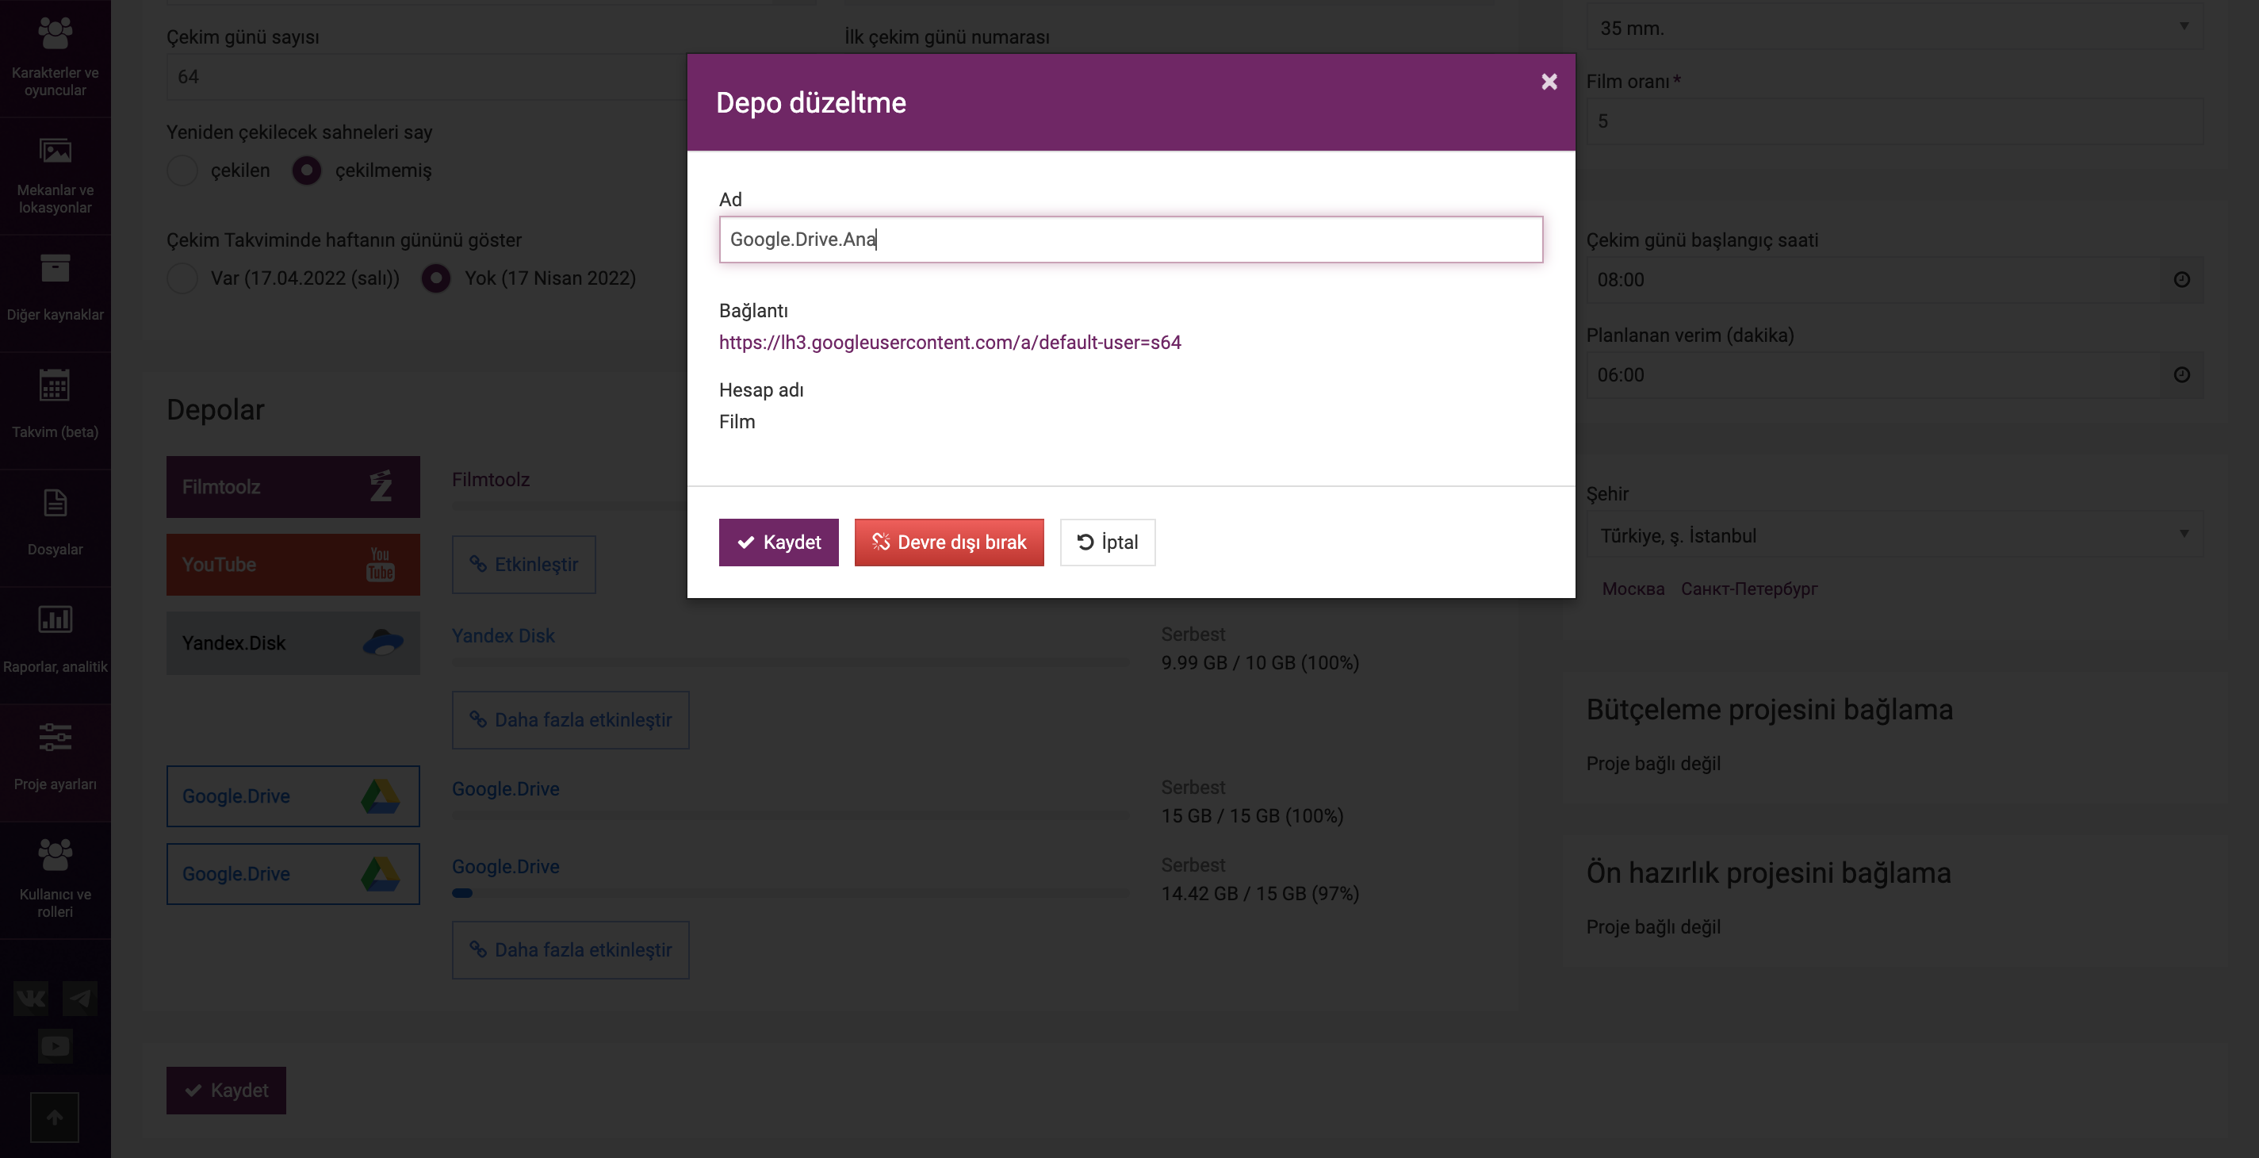Open Proje ayarları settings section
The height and width of the screenshot is (1158, 2259).
tap(56, 763)
